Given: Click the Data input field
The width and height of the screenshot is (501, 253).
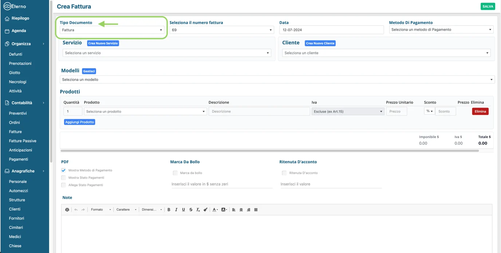Looking at the screenshot, I should (331, 30).
